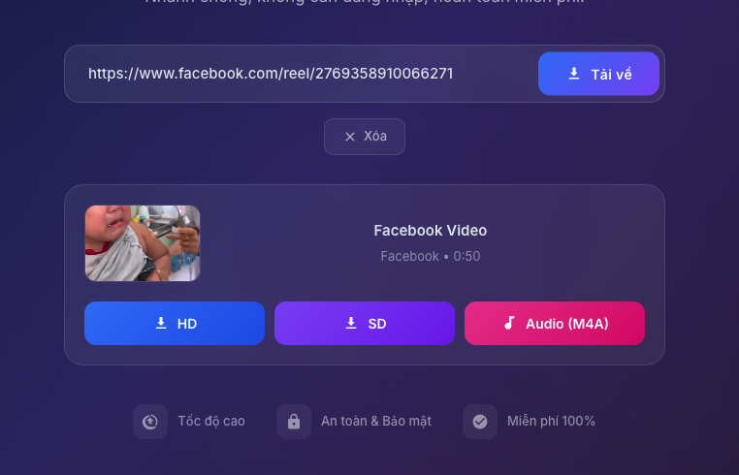Click the Tốc độ cao label
739x475 pixels.
(x=211, y=421)
